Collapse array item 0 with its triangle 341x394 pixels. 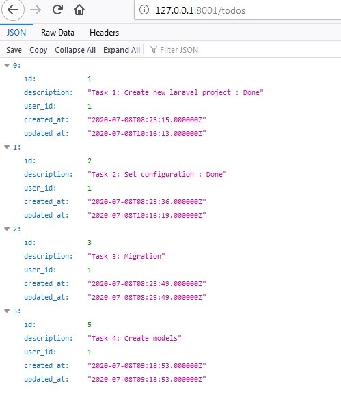click(7, 66)
